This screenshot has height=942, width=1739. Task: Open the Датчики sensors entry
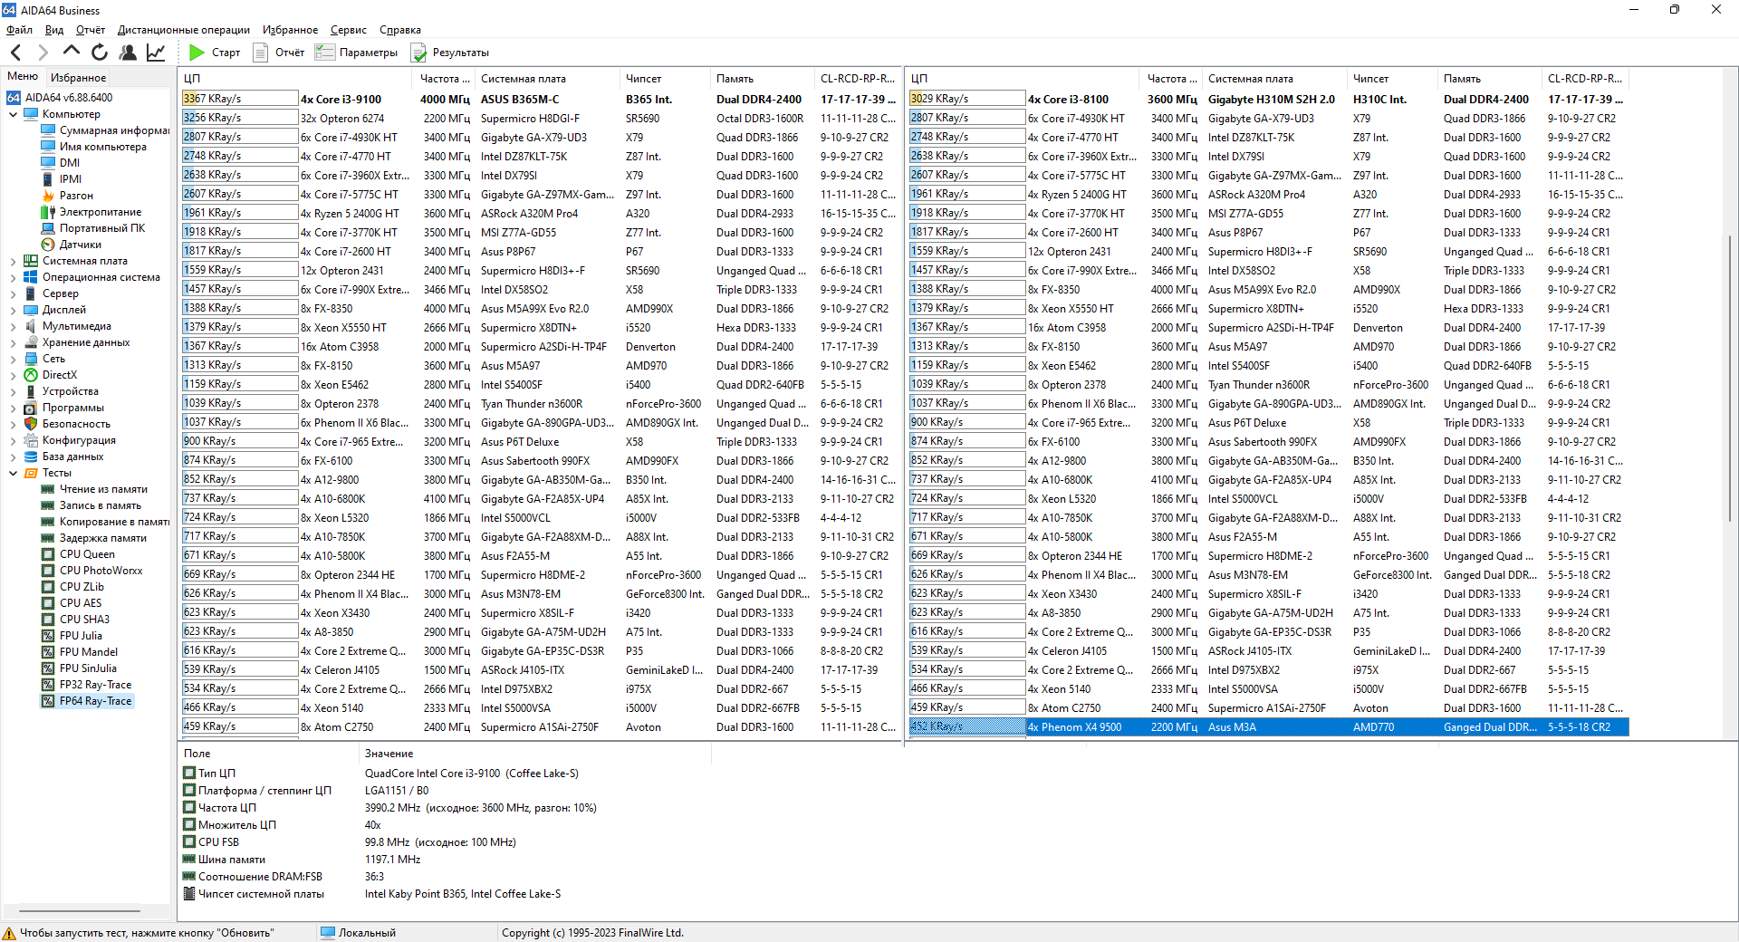coord(72,245)
